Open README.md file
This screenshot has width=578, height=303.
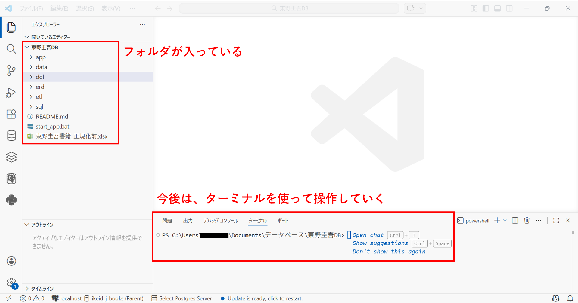(52, 117)
